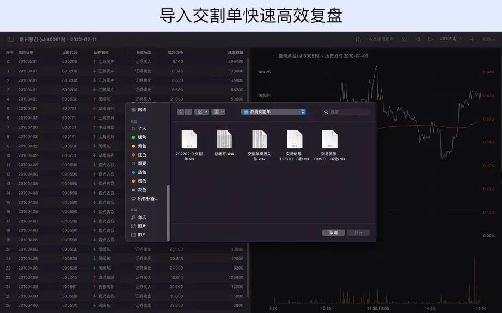Toggle the sidebar panel icon
This screenshot has width=502, height=313.
tap(10, 39)
